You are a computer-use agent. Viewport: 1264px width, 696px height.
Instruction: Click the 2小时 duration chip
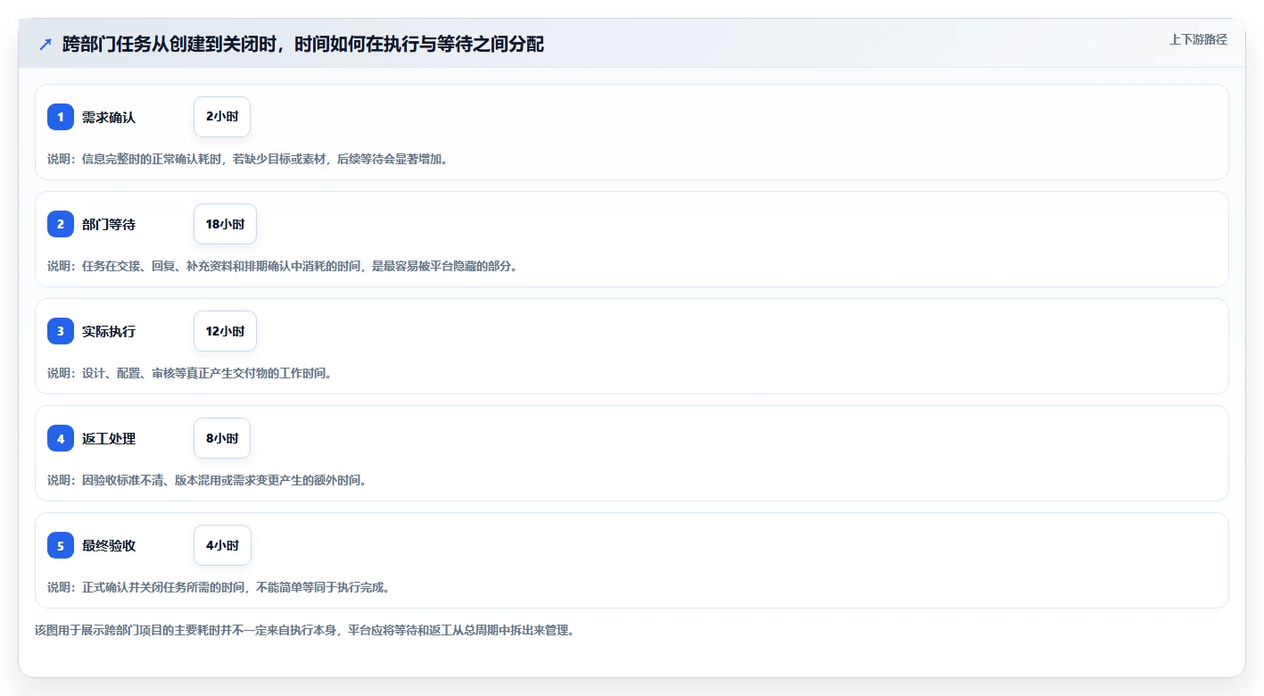coord(222,117)
